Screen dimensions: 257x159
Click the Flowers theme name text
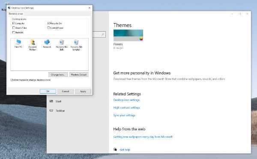(x=118, y=44)
